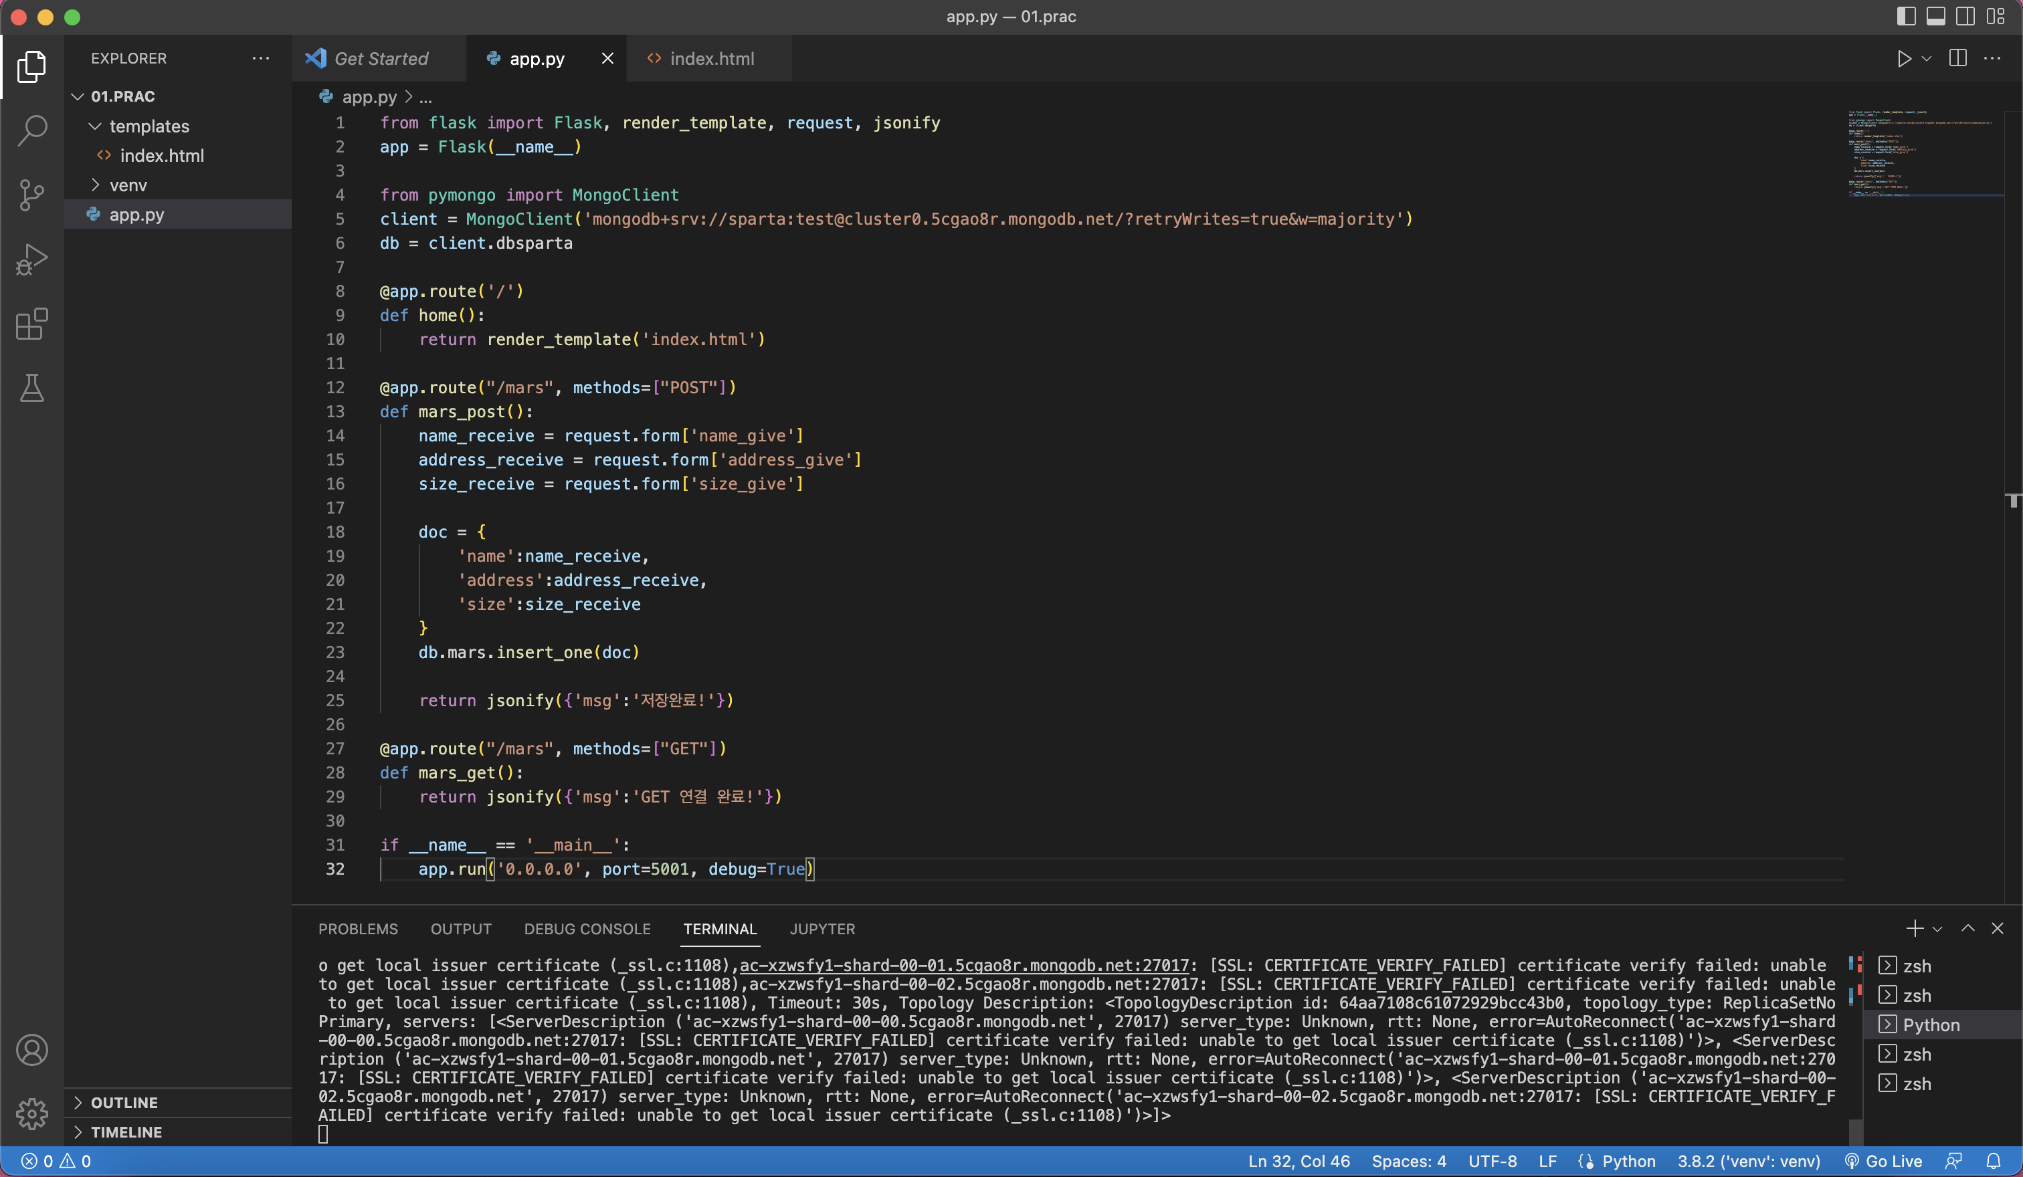This screenshot has height=1177, width=2023.
Task: Click the code minimap preview
Action: [x=1925, y=154]
